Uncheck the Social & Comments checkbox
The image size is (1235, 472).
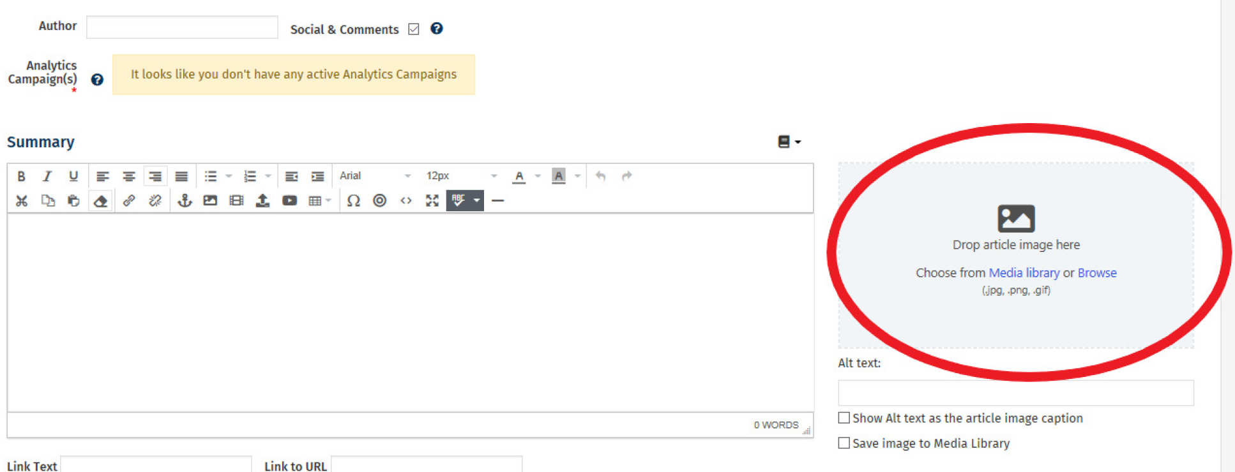(x=414, y=29)
